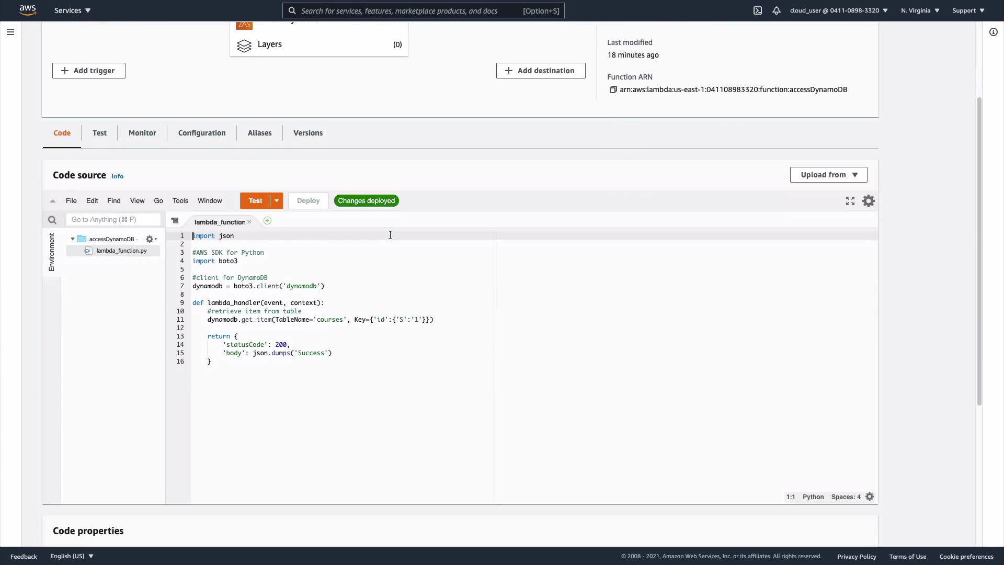Image resolution: width=1004 pixels, height=565 pixels.
Task: Toggle editor fullscreen mode
Action: pos(850,201)
